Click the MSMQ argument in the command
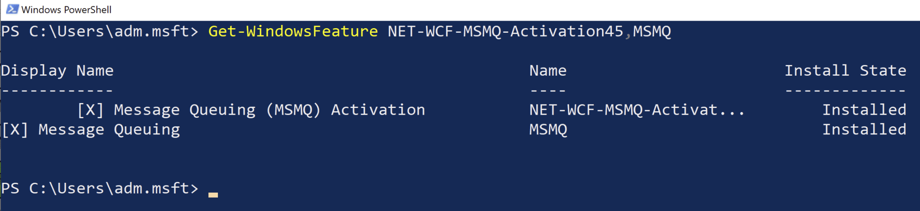 [652, 31]
